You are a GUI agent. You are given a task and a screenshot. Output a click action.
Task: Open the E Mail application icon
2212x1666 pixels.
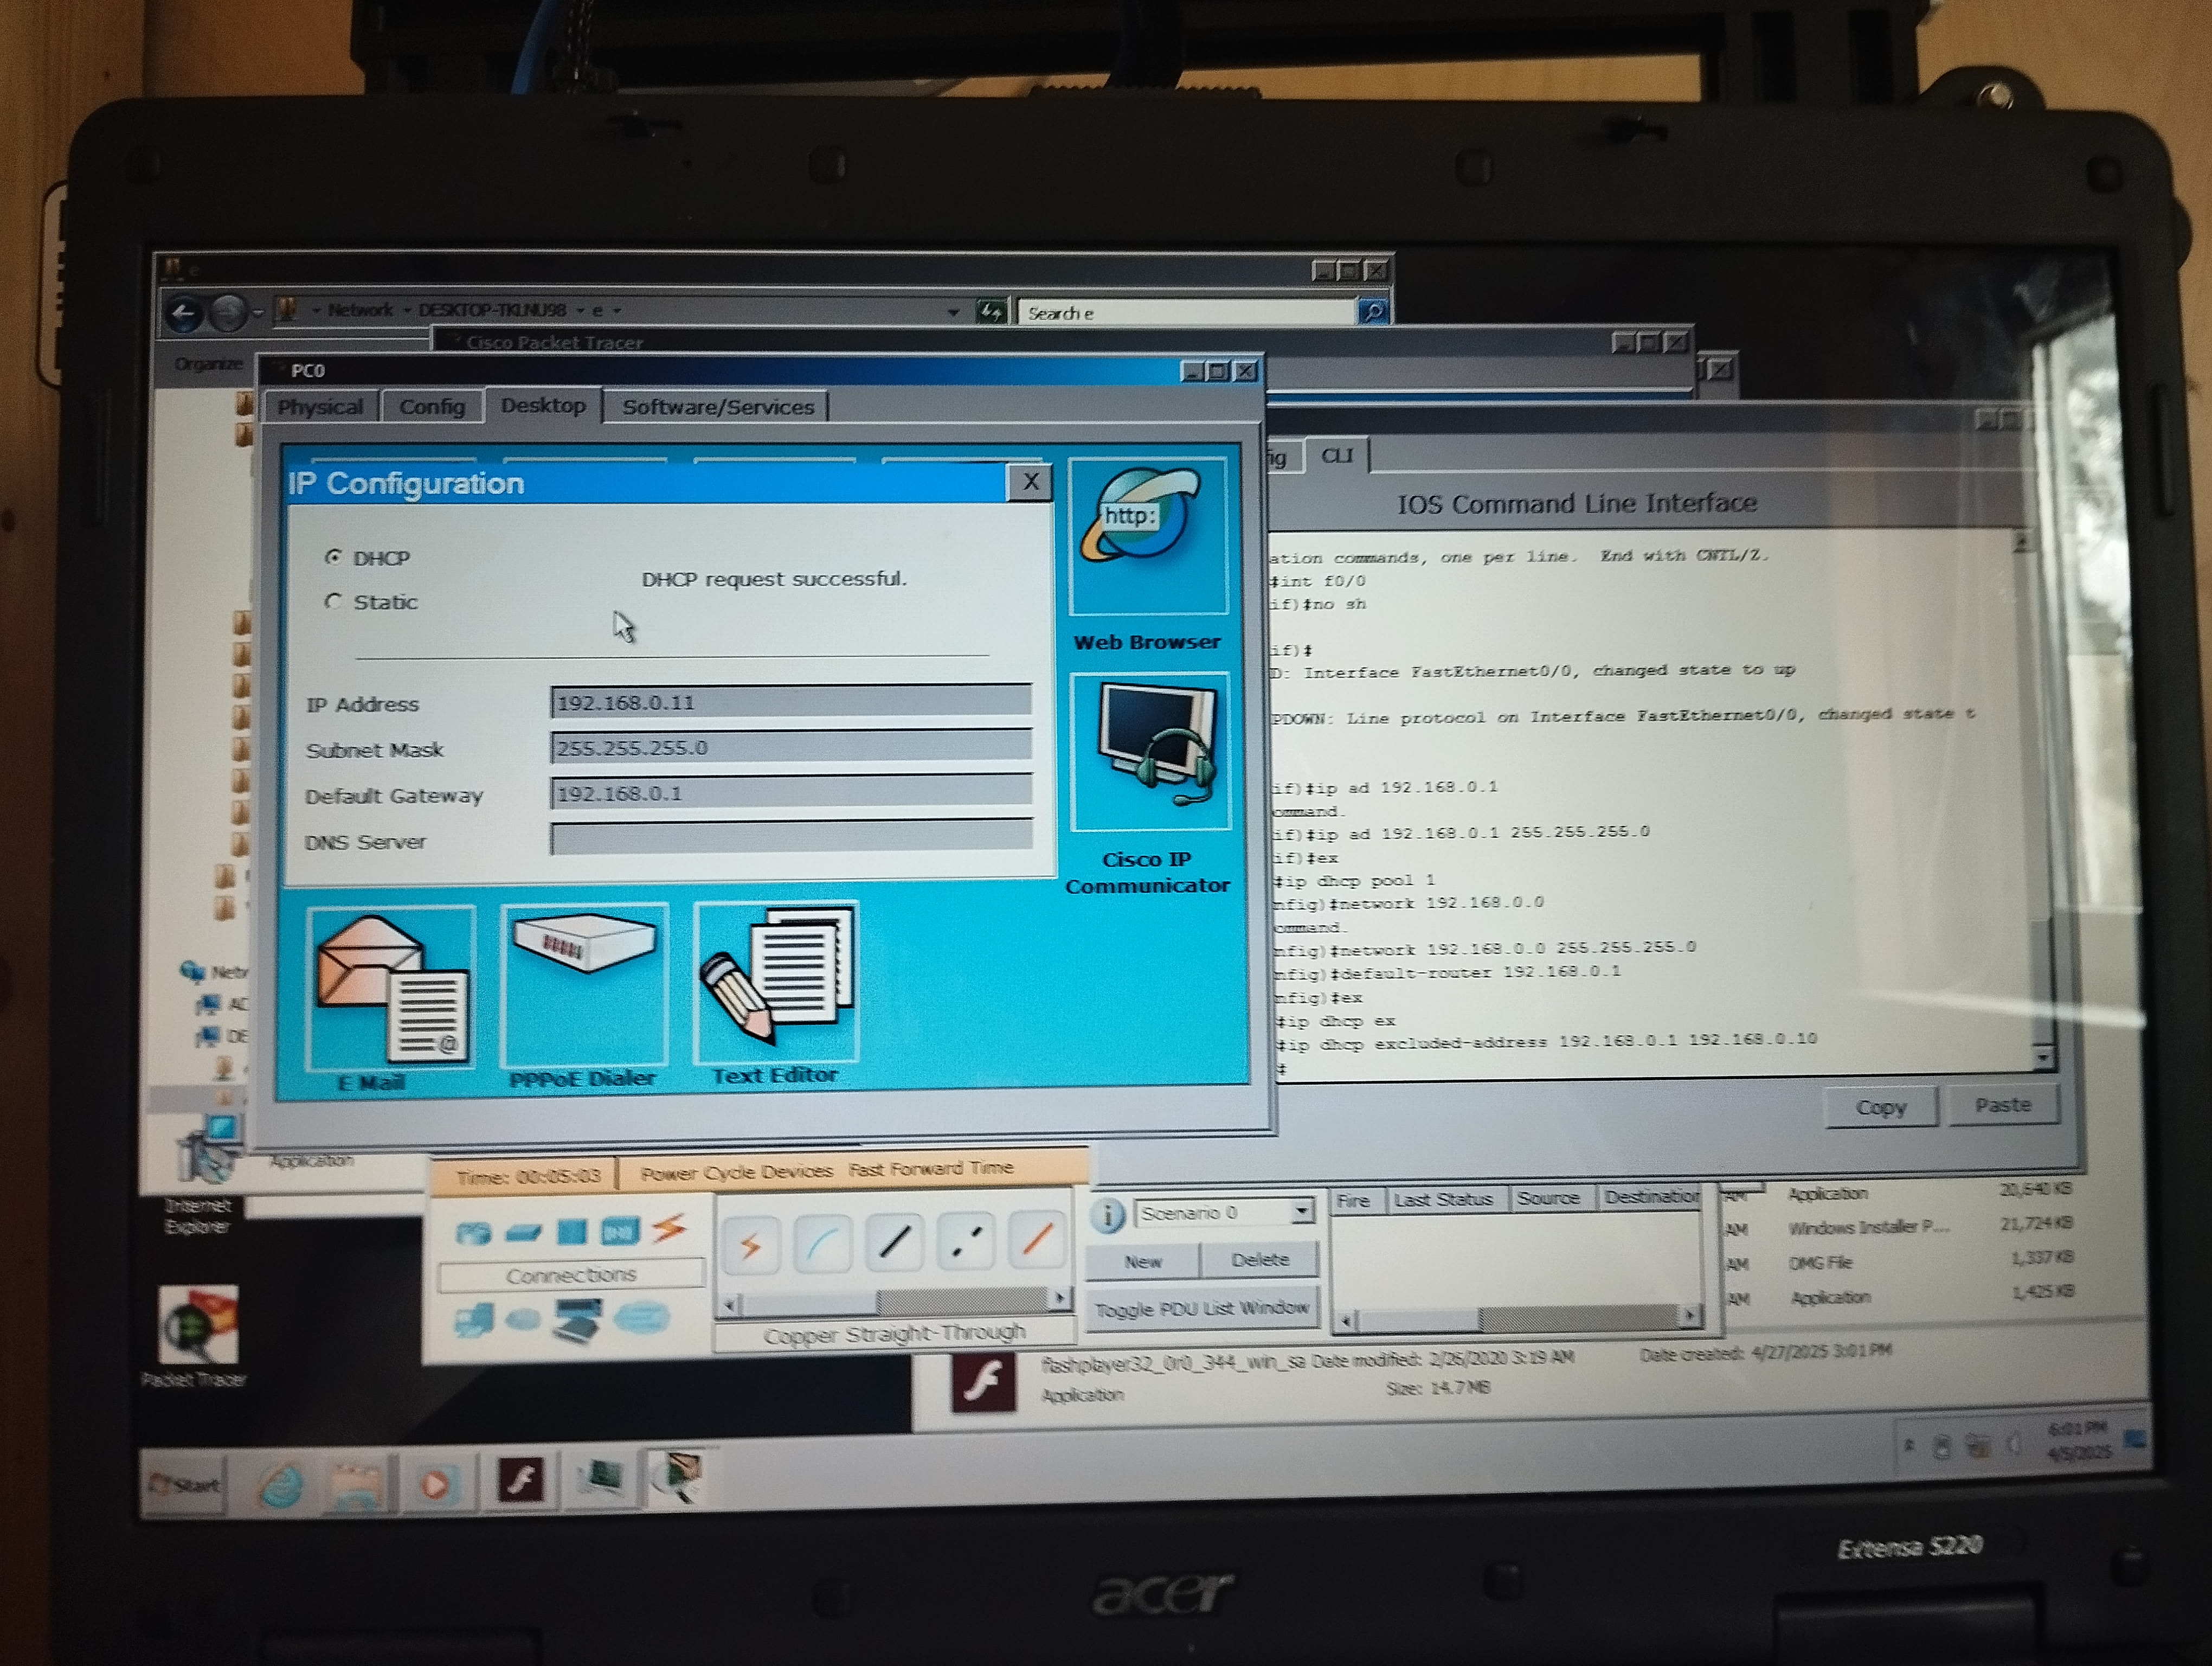[391, 988]
